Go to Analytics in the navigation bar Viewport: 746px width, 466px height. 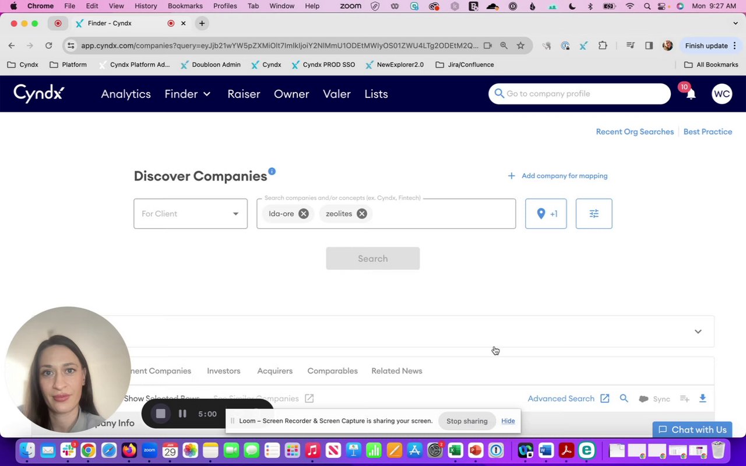point(126,94)
